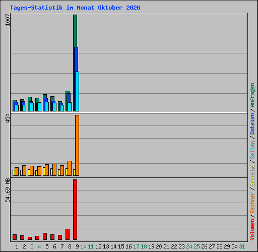This screenshot has width=258, height=252.
Task: Click day label '30' on x-axis
Action: pyautogui.click(x=234, y=246)
